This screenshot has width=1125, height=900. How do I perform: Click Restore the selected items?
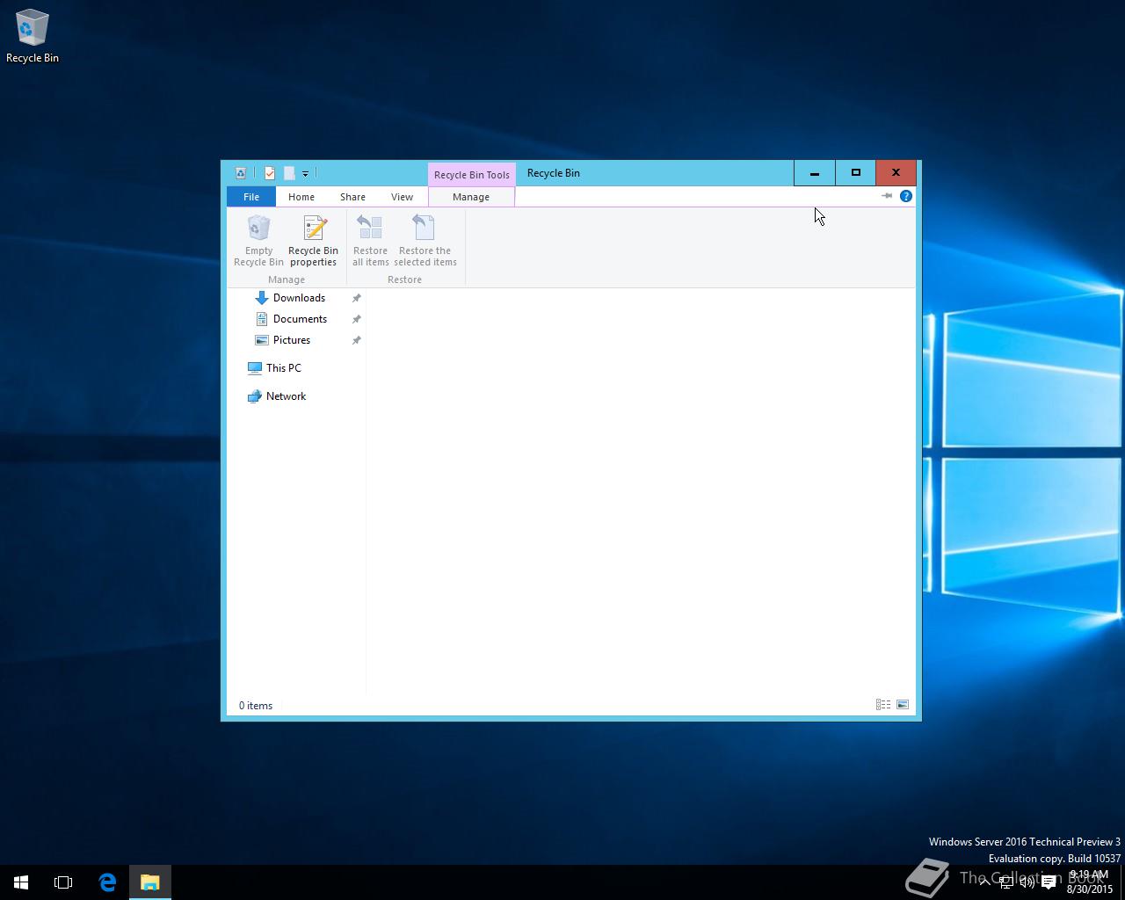point(425,241)
